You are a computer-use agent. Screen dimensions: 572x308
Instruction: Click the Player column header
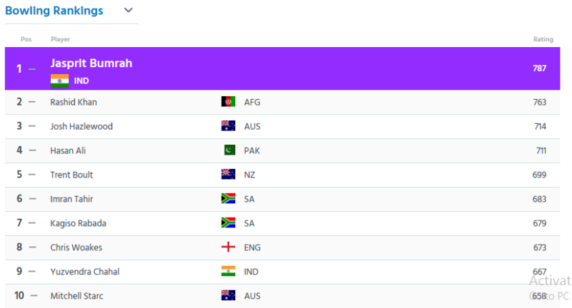point(60,39)
